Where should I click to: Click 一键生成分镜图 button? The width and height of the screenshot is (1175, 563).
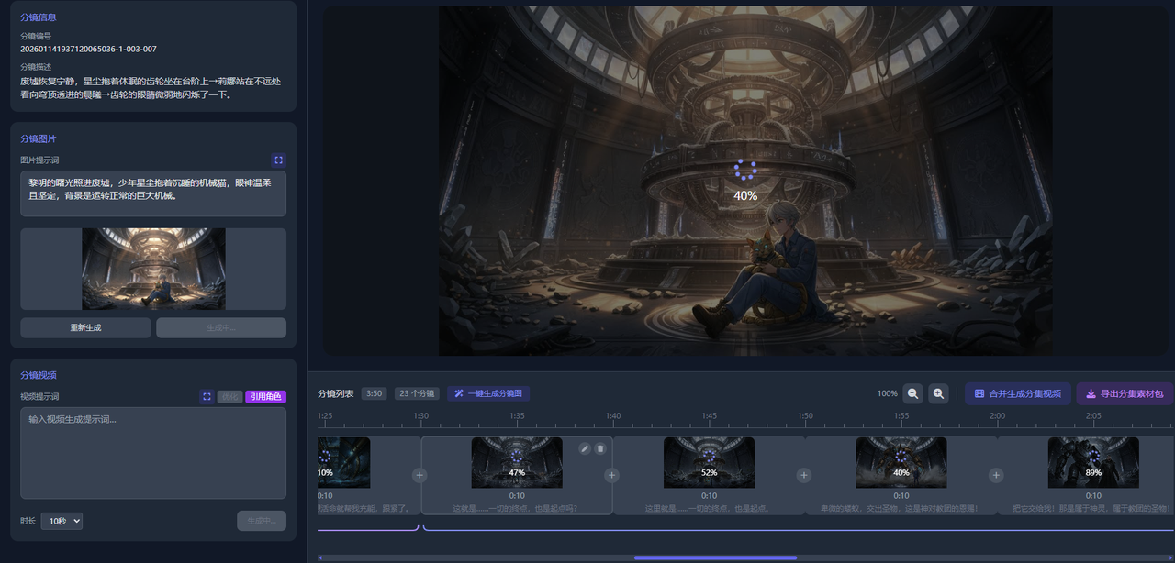click(488, 393)
